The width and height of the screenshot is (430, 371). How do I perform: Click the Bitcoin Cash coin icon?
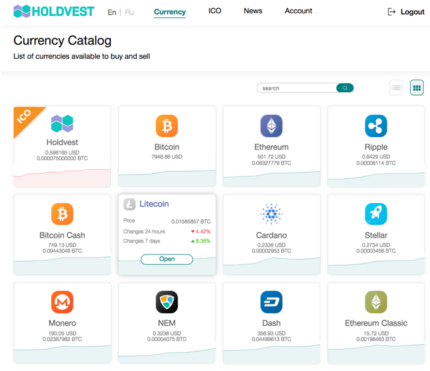tap(62, 214)
